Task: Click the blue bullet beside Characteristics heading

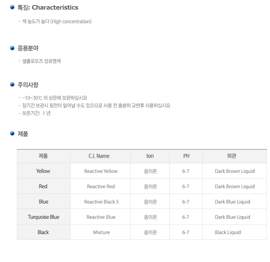Action: coord(12,7)
